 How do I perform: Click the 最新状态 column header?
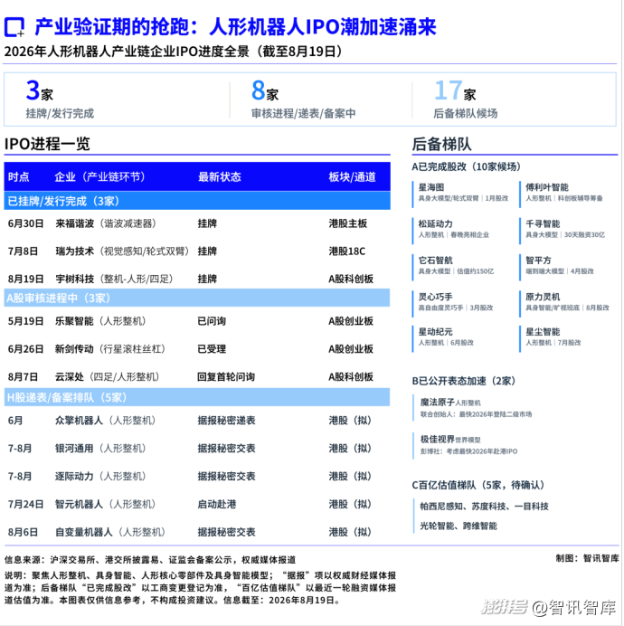click(220, 177)
